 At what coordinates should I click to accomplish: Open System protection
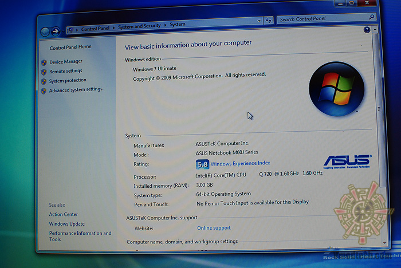68,81
